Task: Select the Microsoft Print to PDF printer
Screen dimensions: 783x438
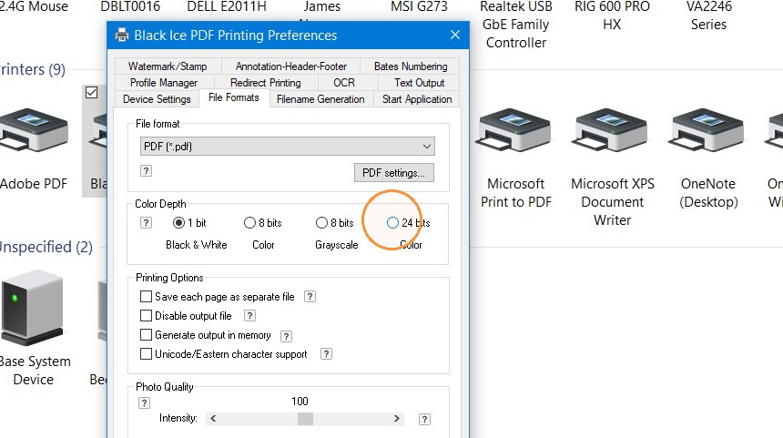Action: click(514, 130)
